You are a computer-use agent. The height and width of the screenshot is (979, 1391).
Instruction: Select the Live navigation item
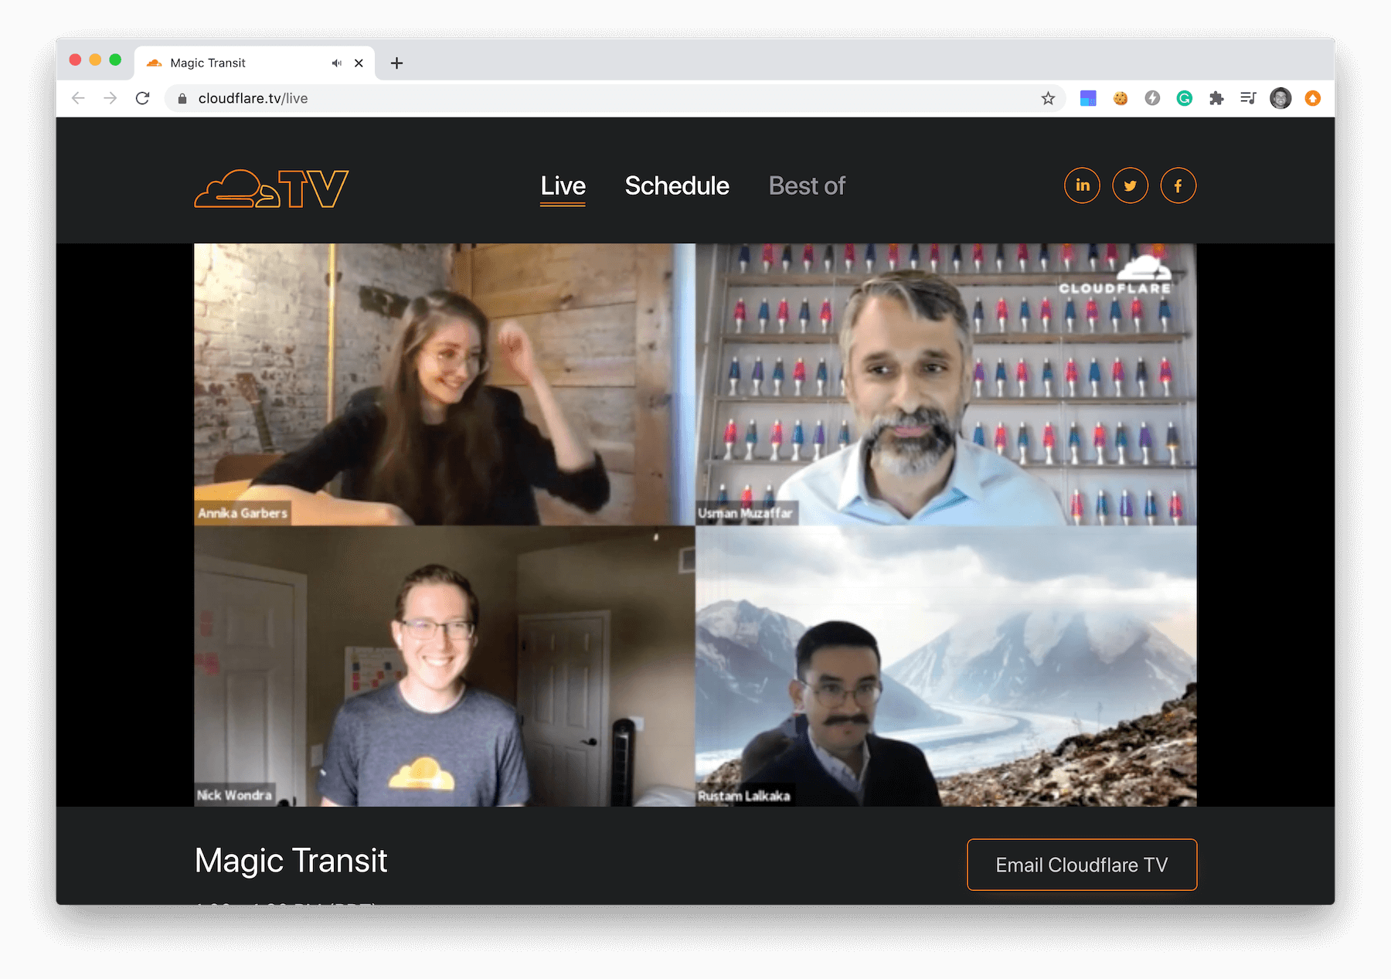(x=563, y=186)
